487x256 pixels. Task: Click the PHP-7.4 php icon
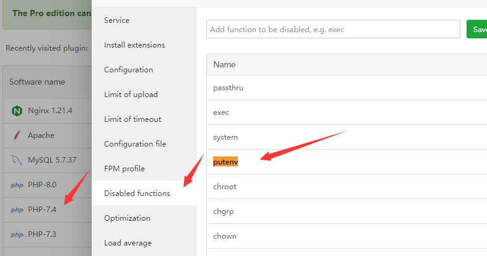(x=17, y=210)
